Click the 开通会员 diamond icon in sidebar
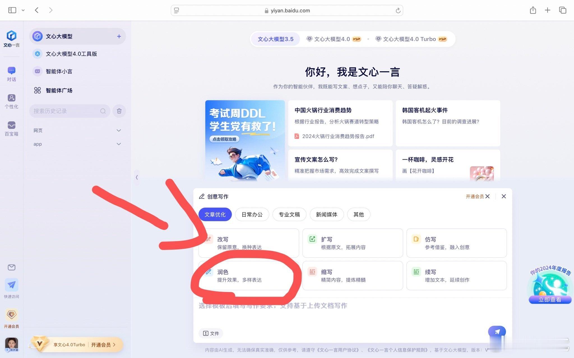 pos(11,315)
